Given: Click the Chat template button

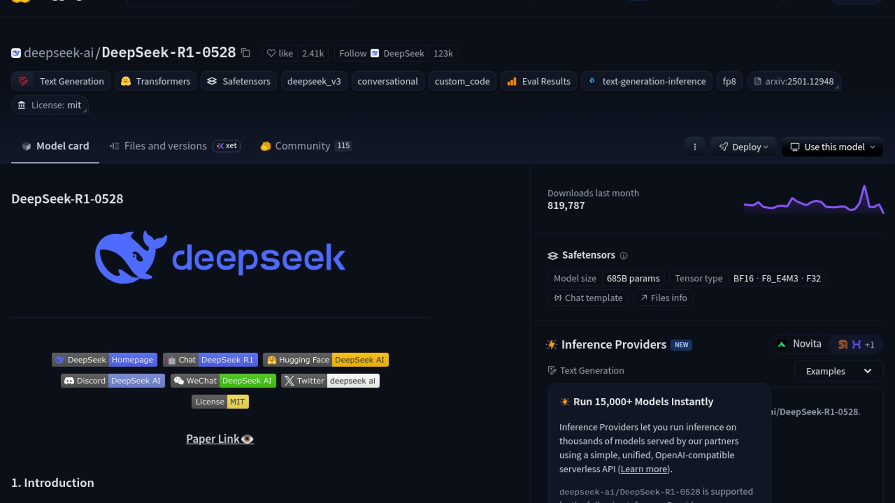Looking at the screenshot, I should 588,298.
